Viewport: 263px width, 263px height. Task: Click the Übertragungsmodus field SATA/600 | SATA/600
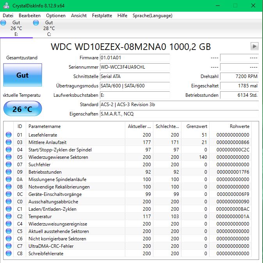coord(135,86)
